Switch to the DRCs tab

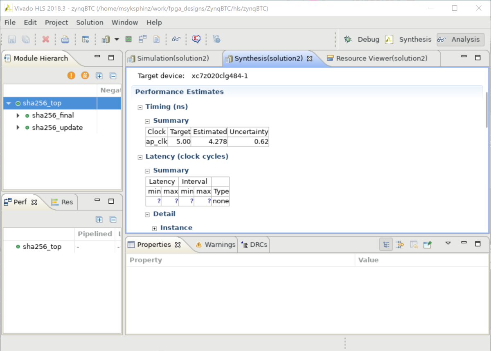pyautogui.click(x=254, y=245)
